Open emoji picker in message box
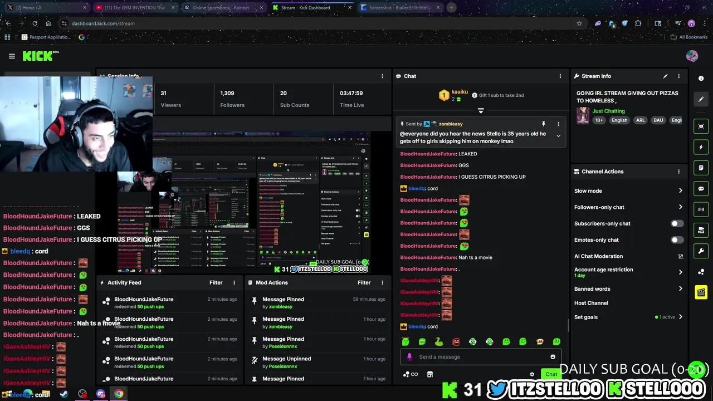 (553, 357)
